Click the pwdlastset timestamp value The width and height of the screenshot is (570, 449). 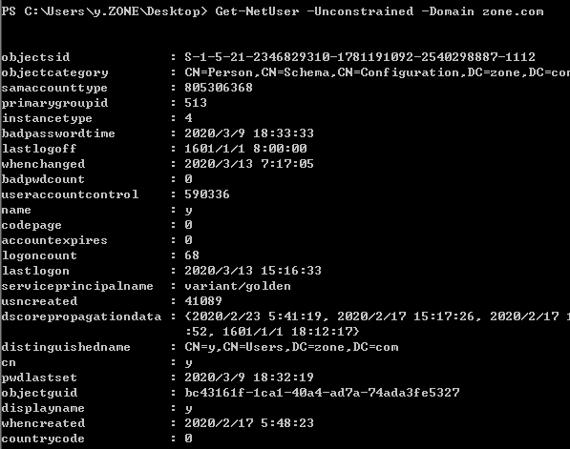(249, 378)
